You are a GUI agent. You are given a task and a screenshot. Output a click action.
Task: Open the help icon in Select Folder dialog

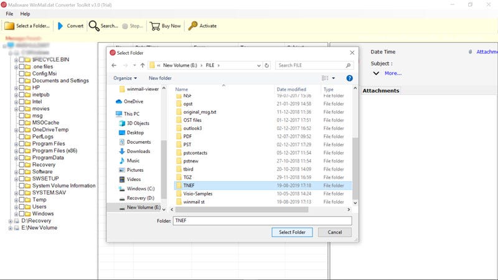point(349,78)
